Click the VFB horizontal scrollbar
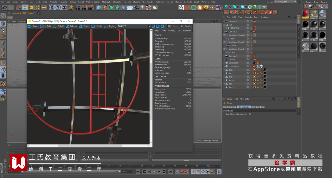The width and height of the screenshot is (332, 178). 90,146
